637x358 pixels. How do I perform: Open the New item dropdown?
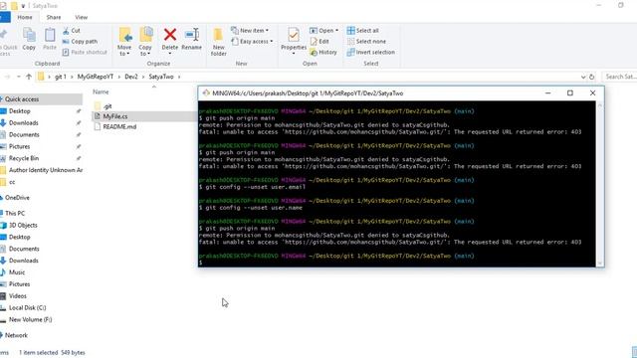point(250,31)
